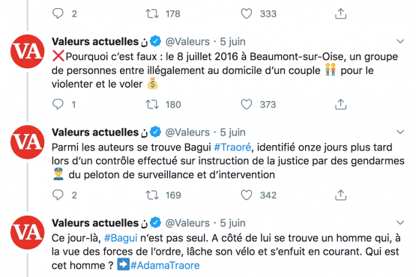
Task: Click Valeurs actuelles name on last tweet
Action: [x=95, y=223]
